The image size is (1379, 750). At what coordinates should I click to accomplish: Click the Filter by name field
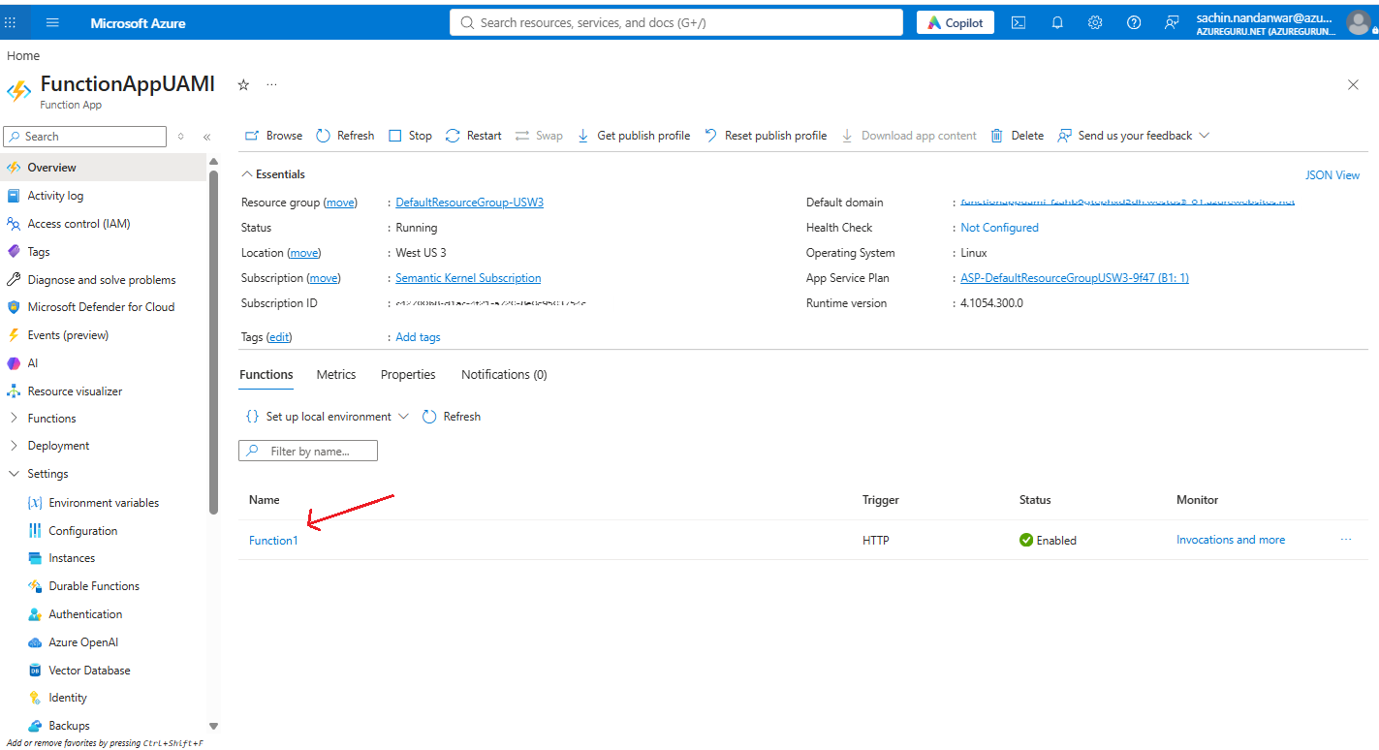pyautogui.click(x=308, y=451)
